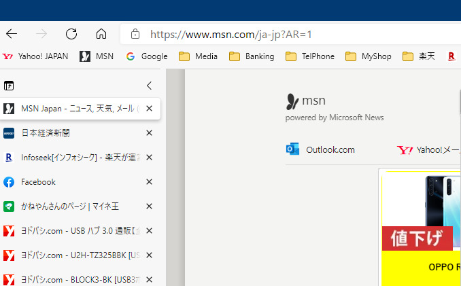Screen dimensions: 461x286
Task: Open the Google bookmark
Action: pos(147,56)
